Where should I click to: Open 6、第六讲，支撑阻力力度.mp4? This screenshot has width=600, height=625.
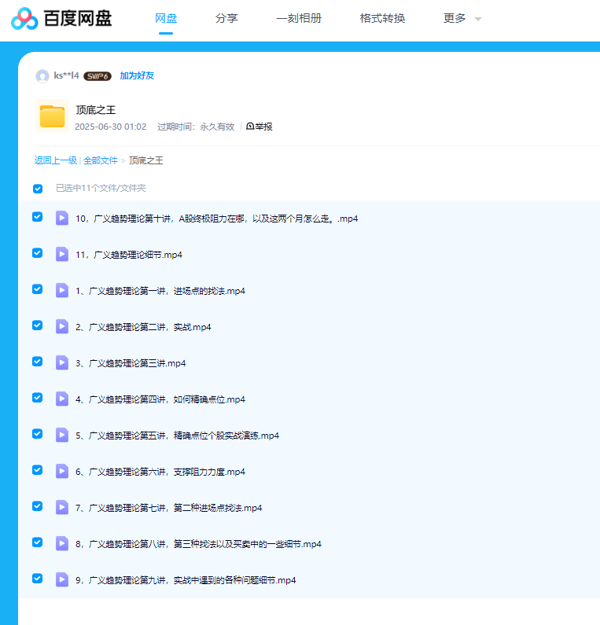coord(160,472)
